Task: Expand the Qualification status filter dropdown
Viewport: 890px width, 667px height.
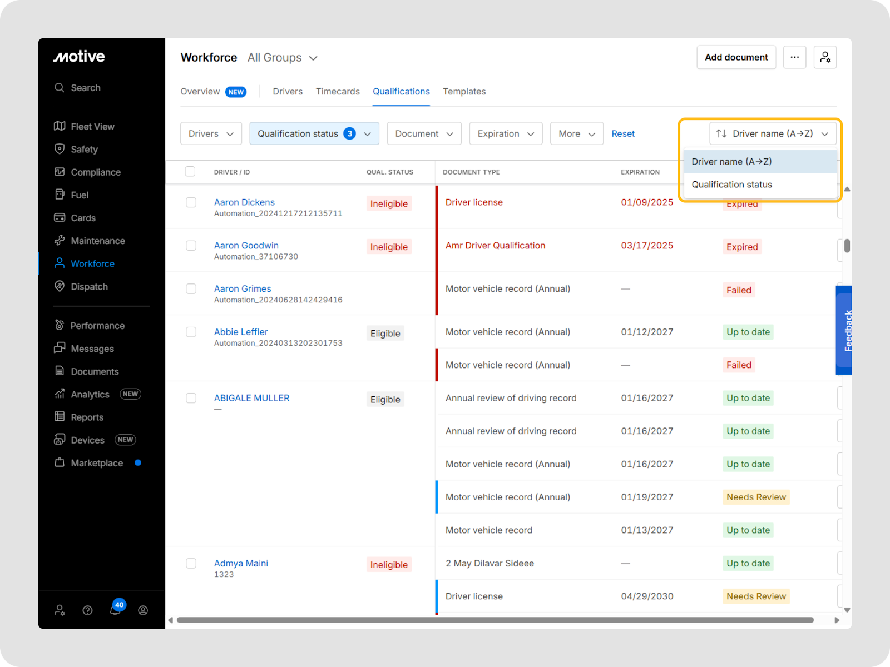Action: pos(314,133)
